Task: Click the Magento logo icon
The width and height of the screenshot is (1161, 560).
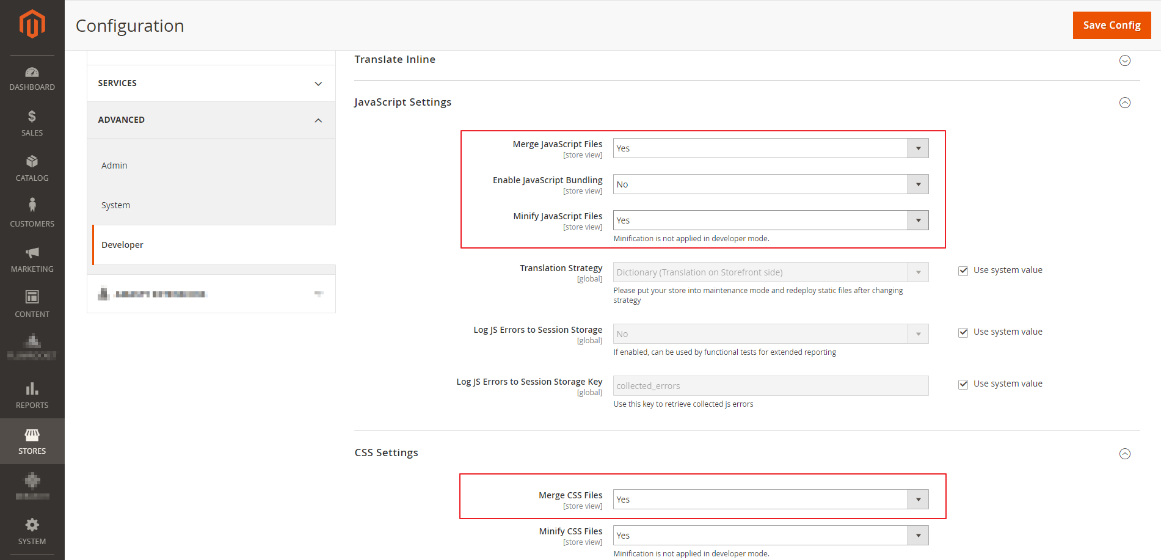Action: pos(32,24)
